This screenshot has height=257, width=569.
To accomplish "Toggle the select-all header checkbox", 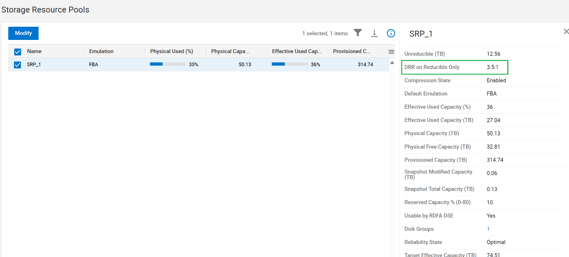I will point(17,52).
